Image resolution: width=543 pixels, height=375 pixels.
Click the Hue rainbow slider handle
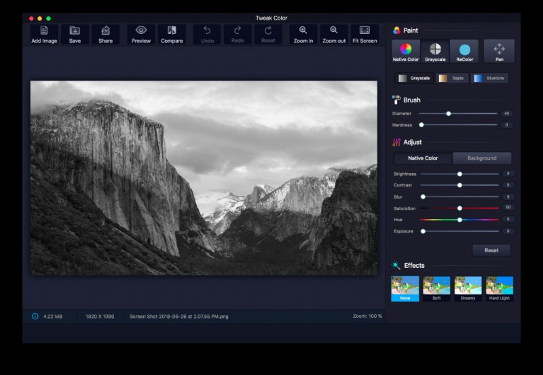pos(460,220)
